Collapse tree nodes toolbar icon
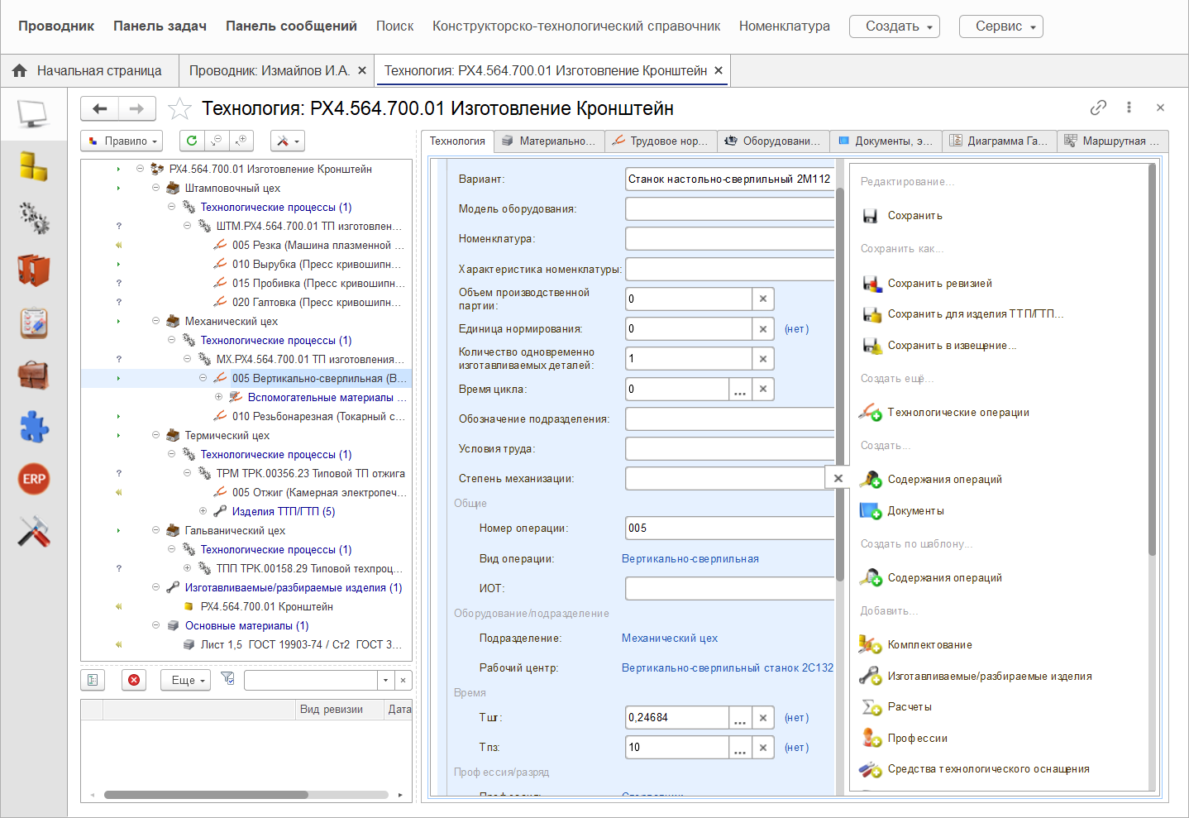1189x818 pixels. (216, 141)
